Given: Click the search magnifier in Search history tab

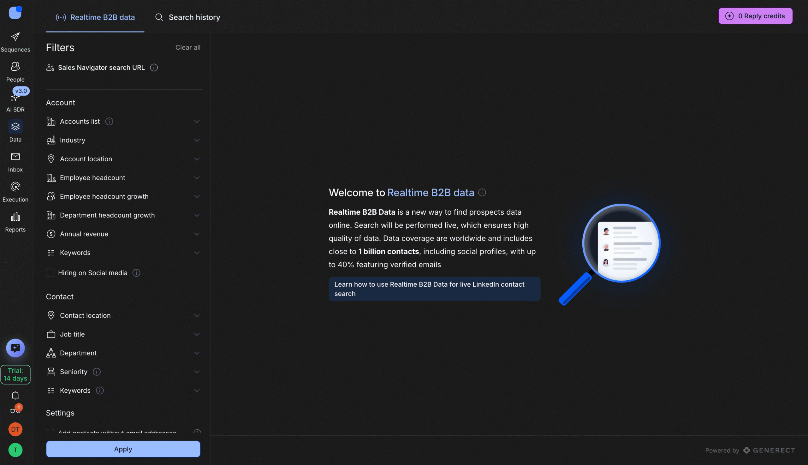Looking at the screenshot, I should 159,17.
